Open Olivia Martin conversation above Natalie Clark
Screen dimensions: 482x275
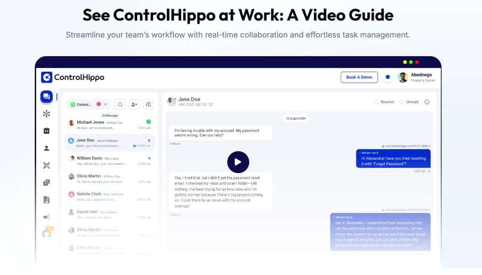tap(110, 179)
